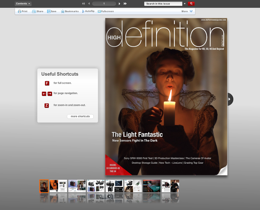Expand the More menu
260x210 pixels.
point(187,11)
